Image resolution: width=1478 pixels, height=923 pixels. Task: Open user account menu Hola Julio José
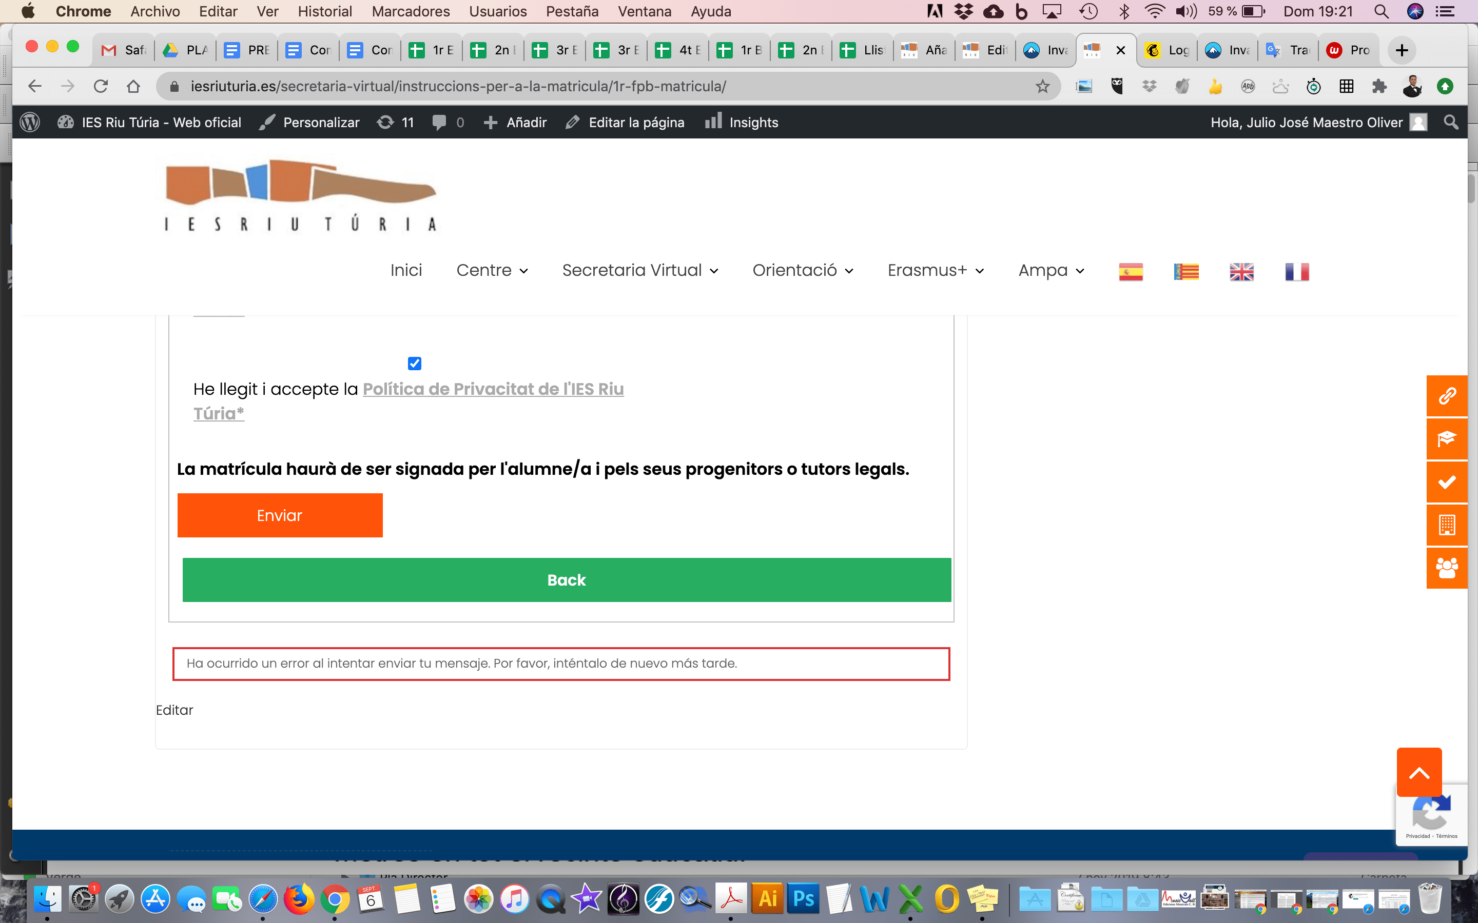(x=1318, y=123)
